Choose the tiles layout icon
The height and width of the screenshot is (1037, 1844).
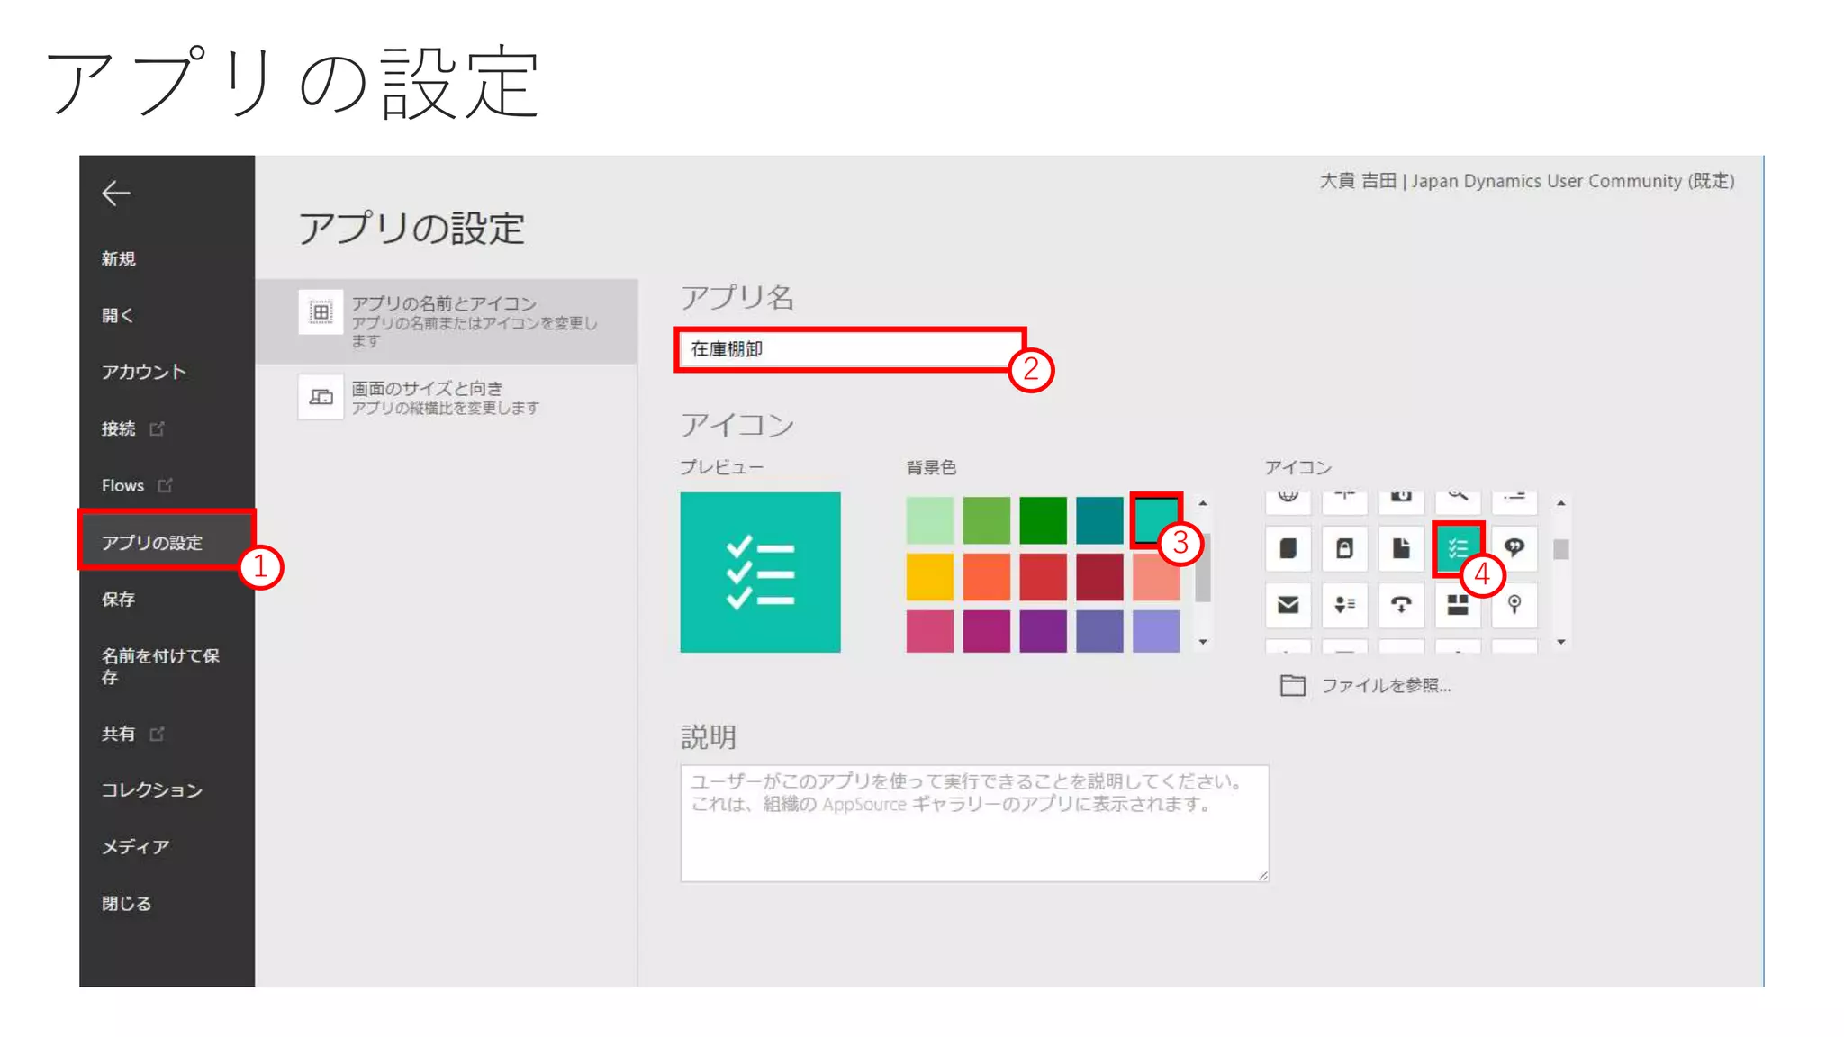1458,604
